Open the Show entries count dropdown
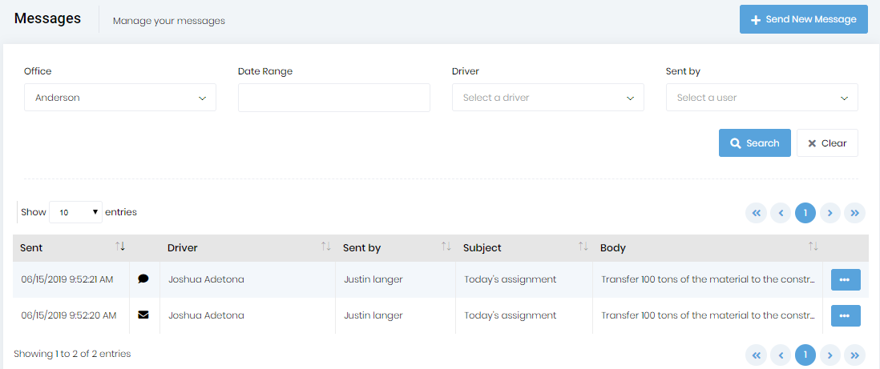Viewport: 880px width, 369px height. click(x=76, y=213)
